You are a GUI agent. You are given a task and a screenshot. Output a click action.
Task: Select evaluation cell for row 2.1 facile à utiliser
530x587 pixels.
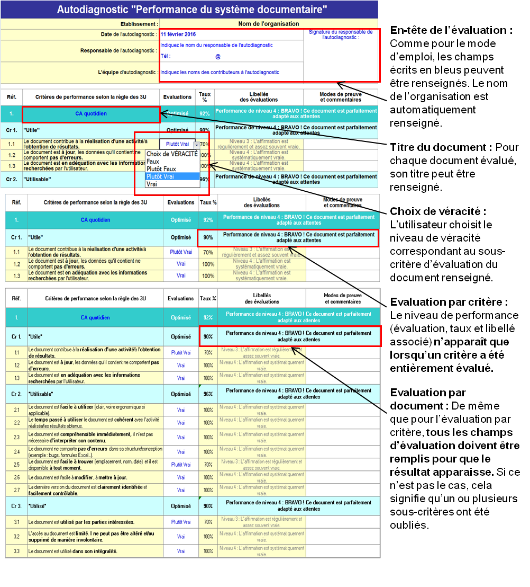(181, 410)
